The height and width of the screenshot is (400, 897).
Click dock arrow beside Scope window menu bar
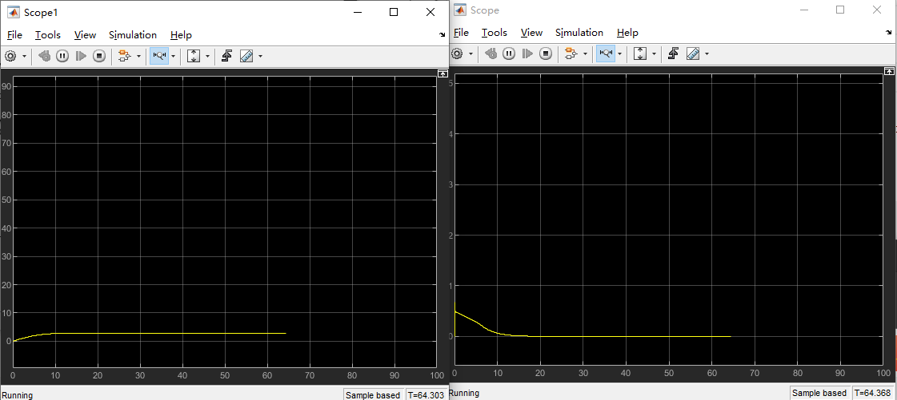[888, 33]
